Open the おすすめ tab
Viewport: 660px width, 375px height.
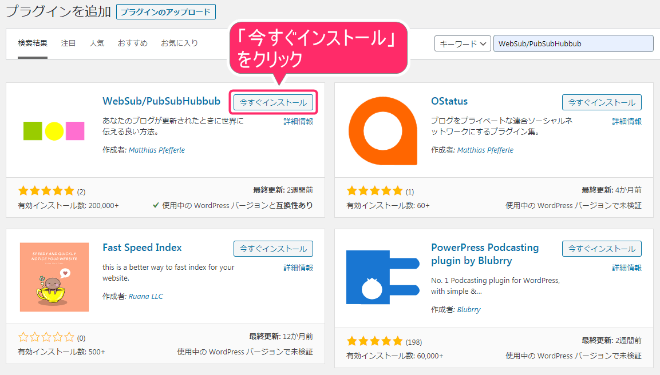pyautogui.click(x=133, y=43)
